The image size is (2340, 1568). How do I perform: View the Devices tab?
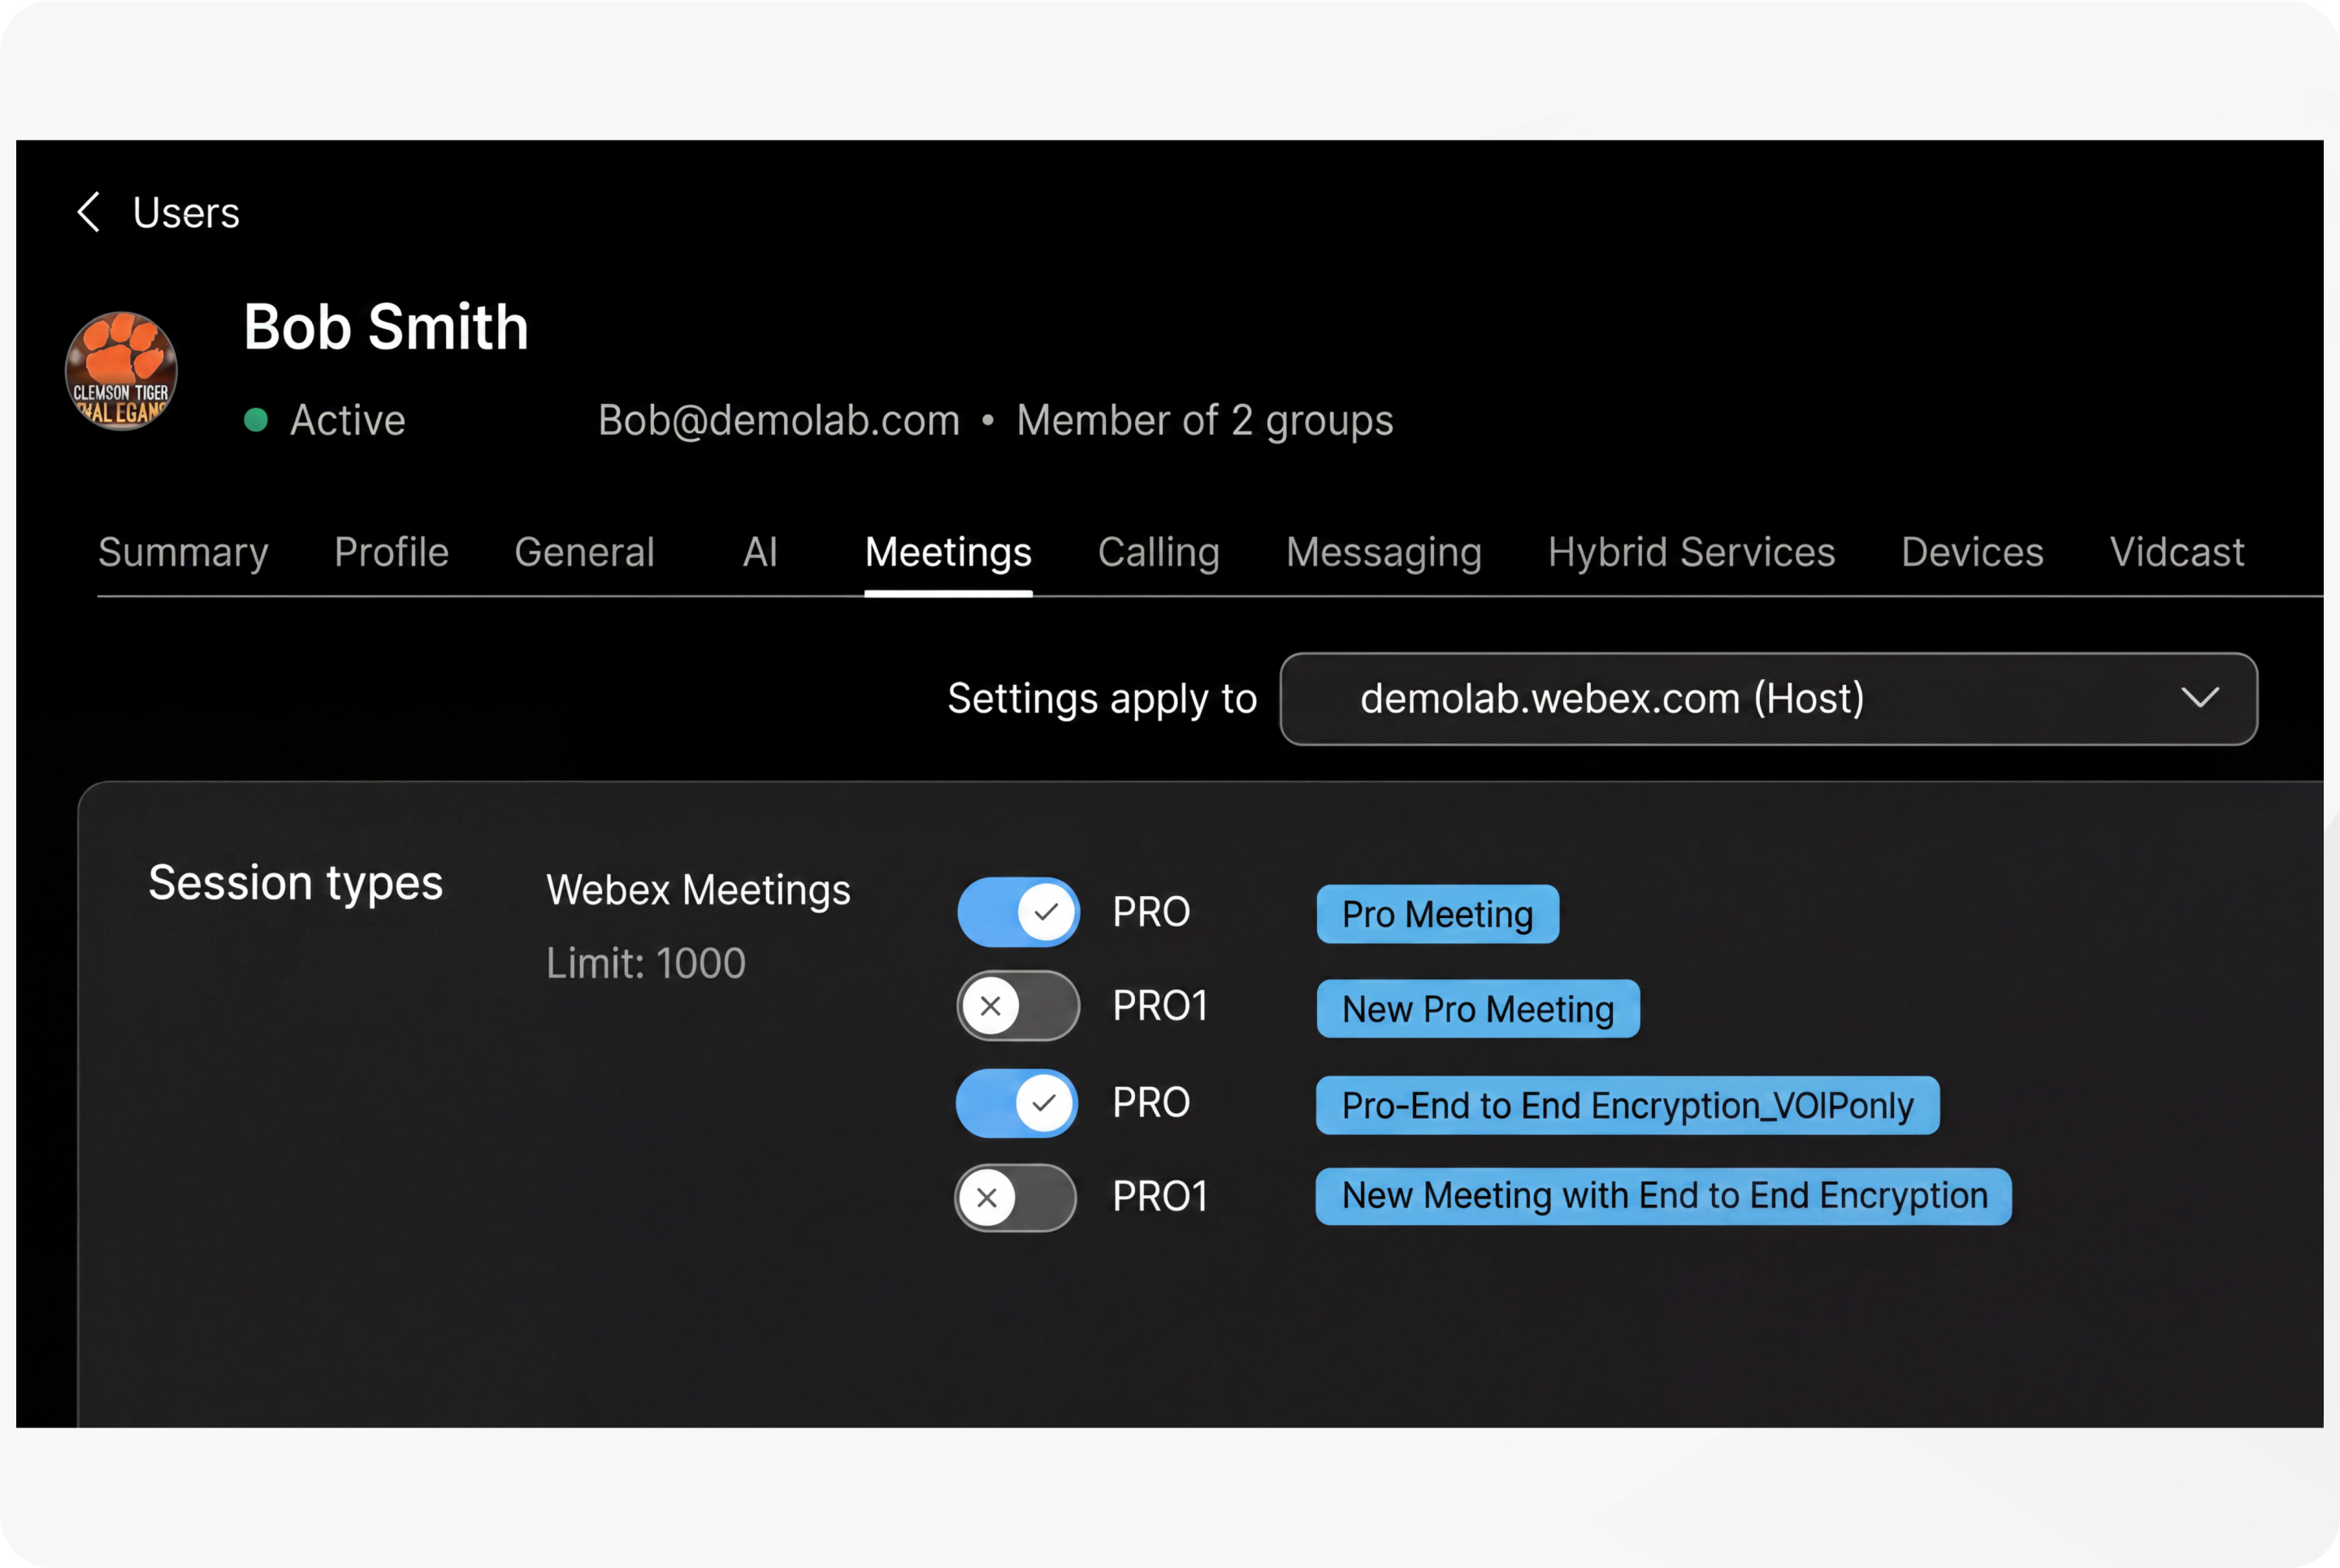tap(1973, 552)
